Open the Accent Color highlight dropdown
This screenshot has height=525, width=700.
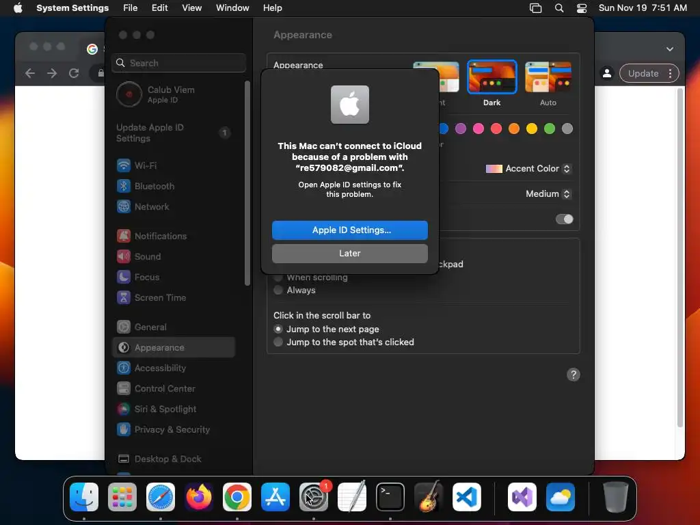(x=528, y=169)
